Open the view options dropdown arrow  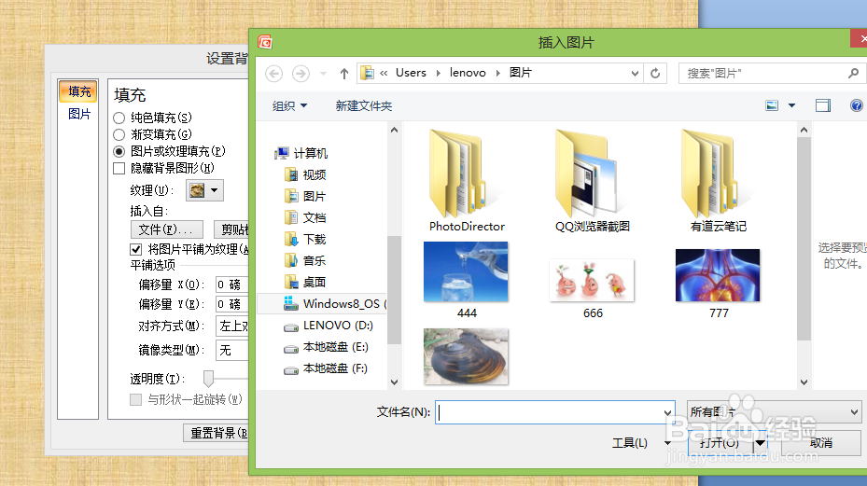point(791,105)
